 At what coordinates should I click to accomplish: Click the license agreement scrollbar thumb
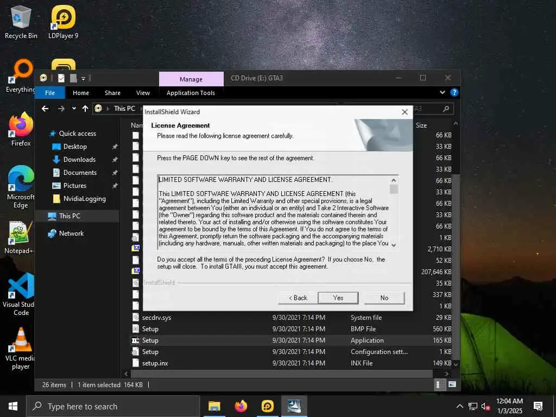[394, 189]
